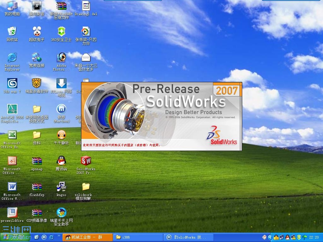The width and height of the screenshot is (323, 242).
Task: Select the 张栋梁-只因为你 media file
Action: (86, 36)
